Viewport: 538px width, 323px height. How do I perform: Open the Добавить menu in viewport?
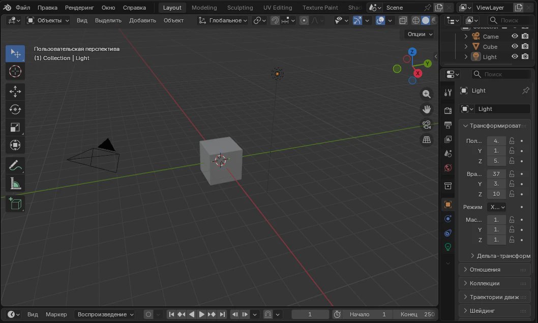tap(142, 20)
